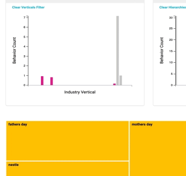Click the 0 tick label on the verticals y-axis
Image resolution: width=186 pixels, height=176 pixels.
coord(24,85)
